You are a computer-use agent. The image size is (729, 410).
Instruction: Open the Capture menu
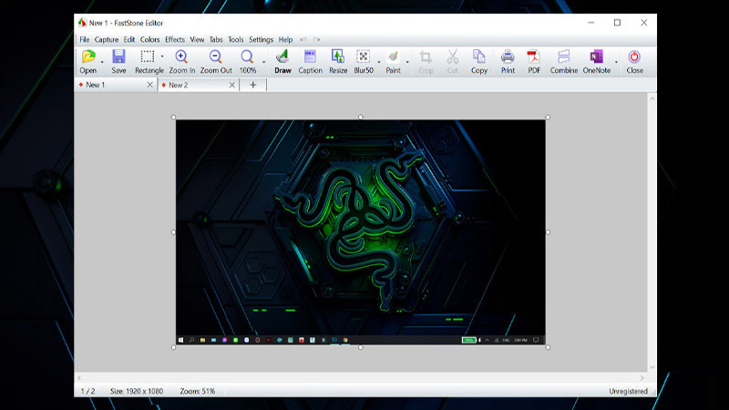click(107, 39)
